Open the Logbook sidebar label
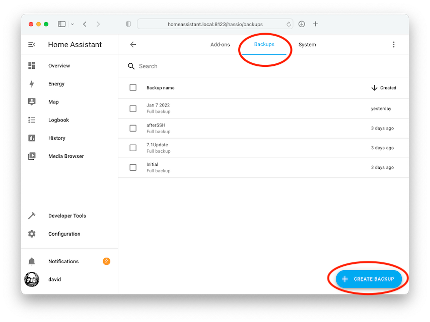The height and width of the screenshot is (322, 430). pos(59,120)
